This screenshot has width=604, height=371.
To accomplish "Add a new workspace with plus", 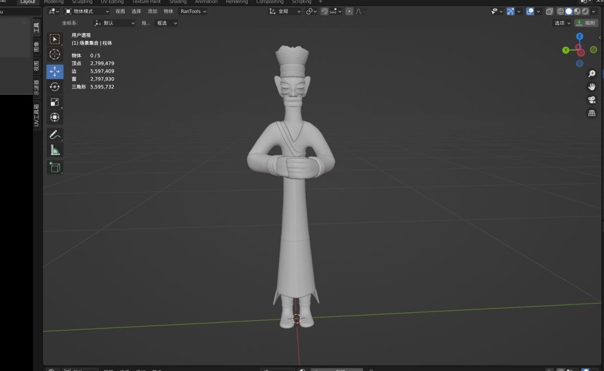I will pyautogui.click(x=320, y=2).
